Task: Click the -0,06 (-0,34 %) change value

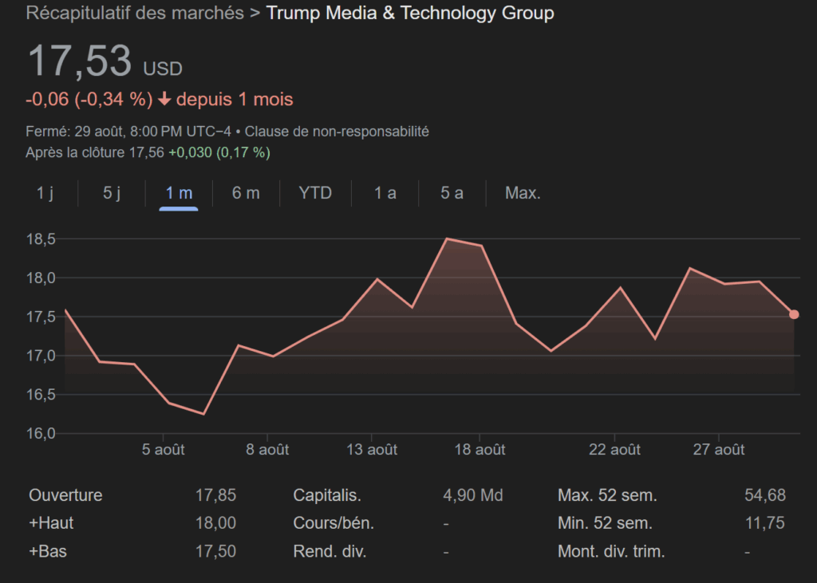Action: pyautogui.click(x=89, y=99)
